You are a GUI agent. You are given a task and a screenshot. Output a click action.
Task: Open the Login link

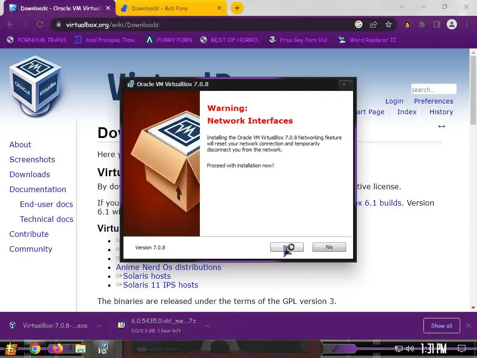tap(394, 101)
